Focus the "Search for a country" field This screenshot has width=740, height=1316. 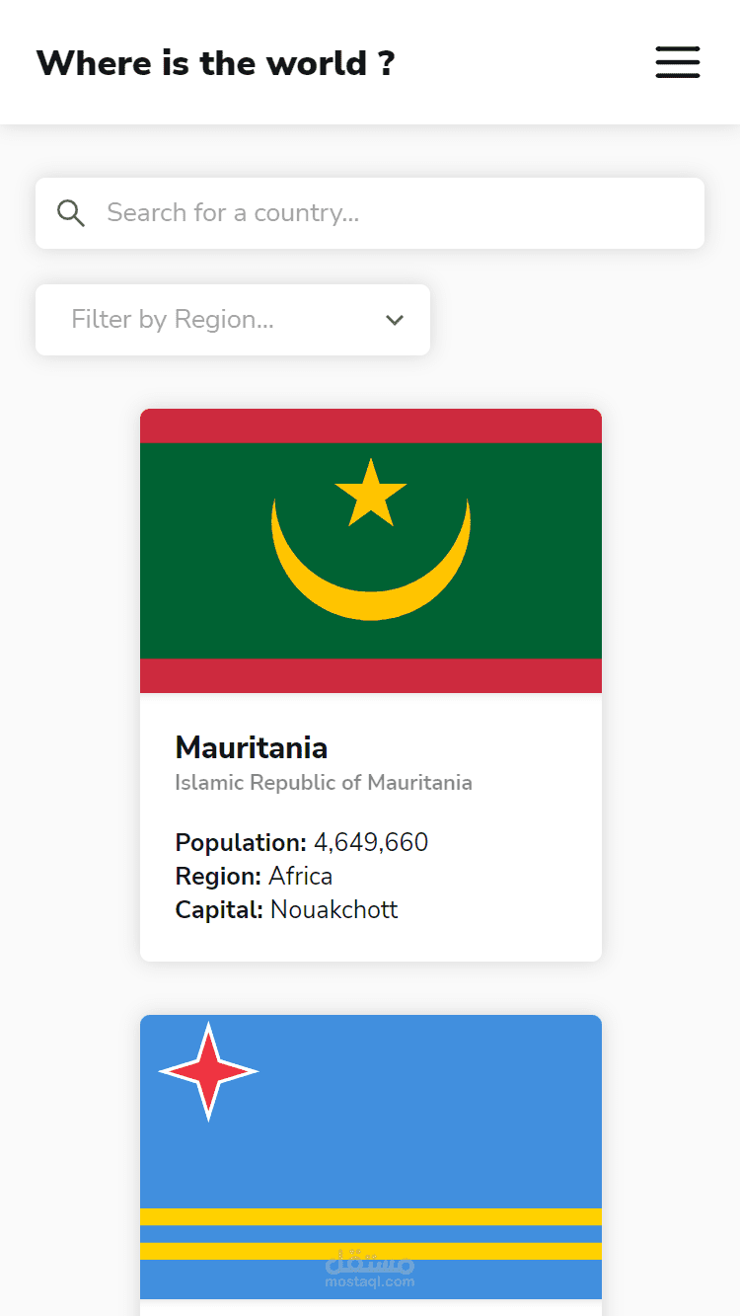pos(395,213)
